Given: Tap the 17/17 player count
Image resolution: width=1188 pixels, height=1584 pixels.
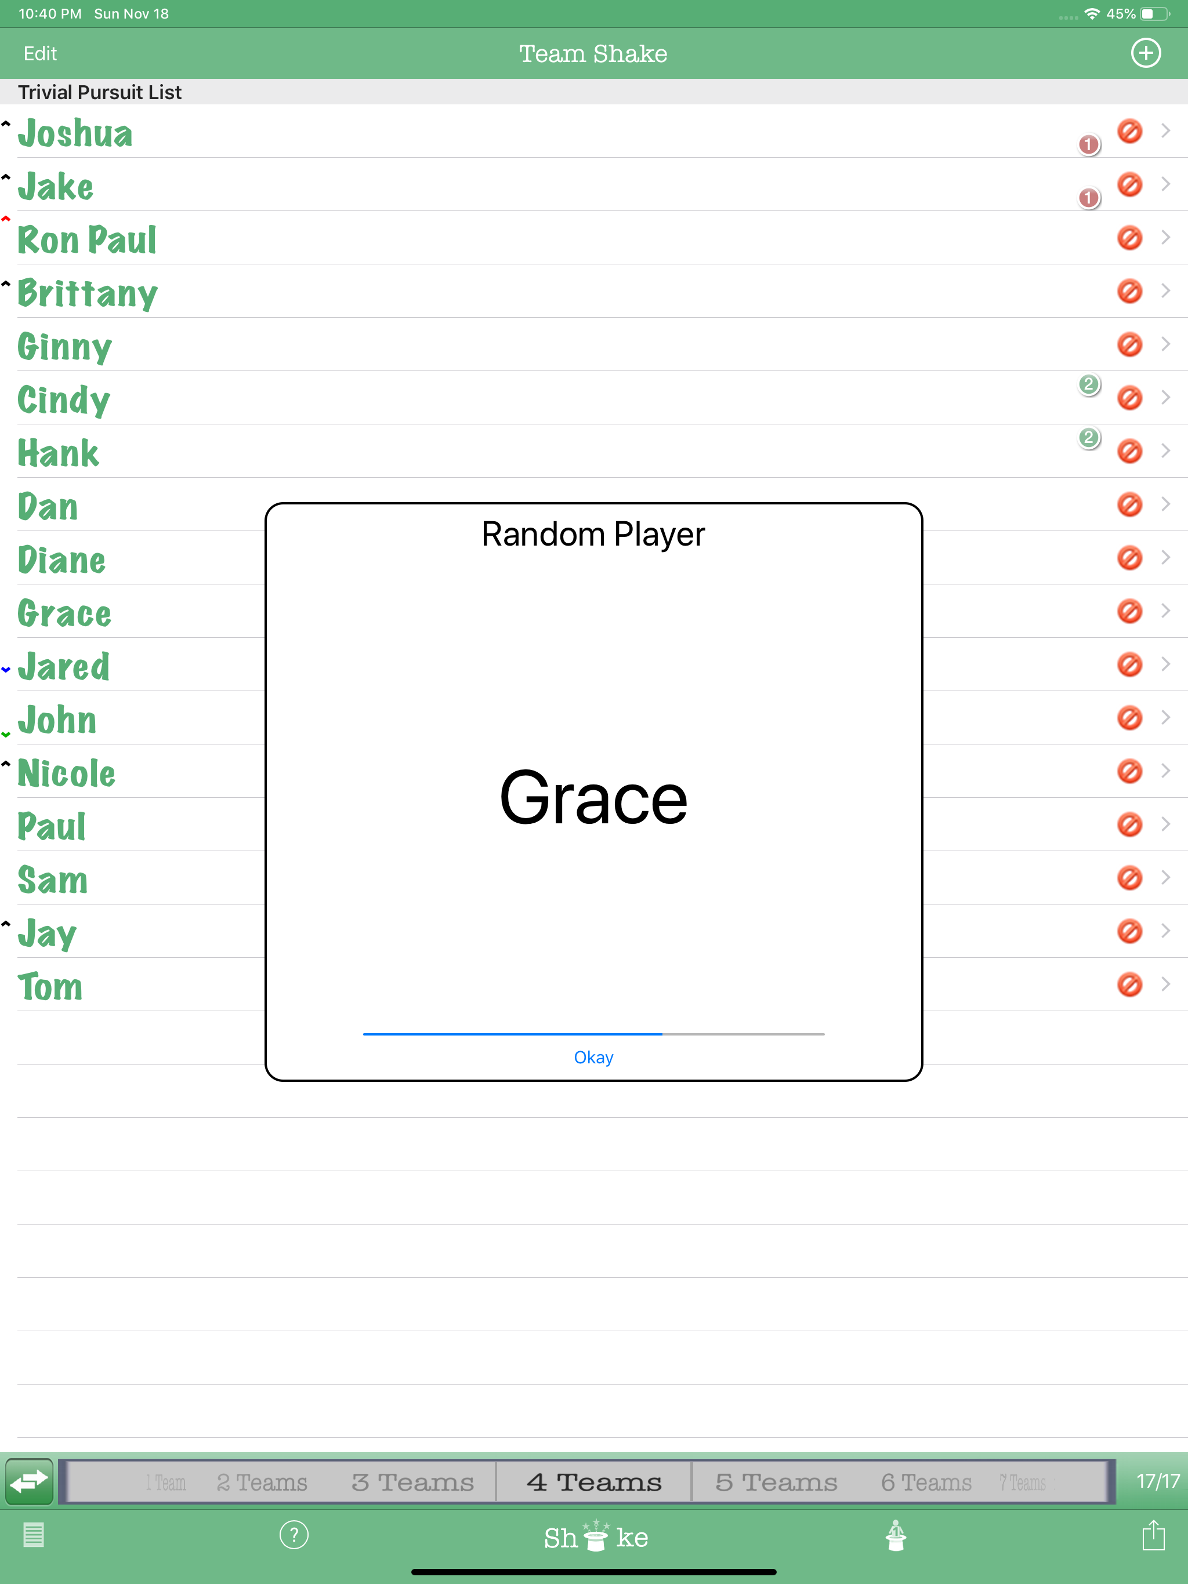Looking at the screenshot, I should (1157, 1481).
